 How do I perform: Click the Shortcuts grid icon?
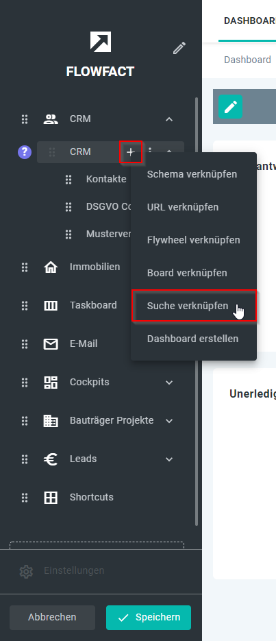tap(51, 498)
